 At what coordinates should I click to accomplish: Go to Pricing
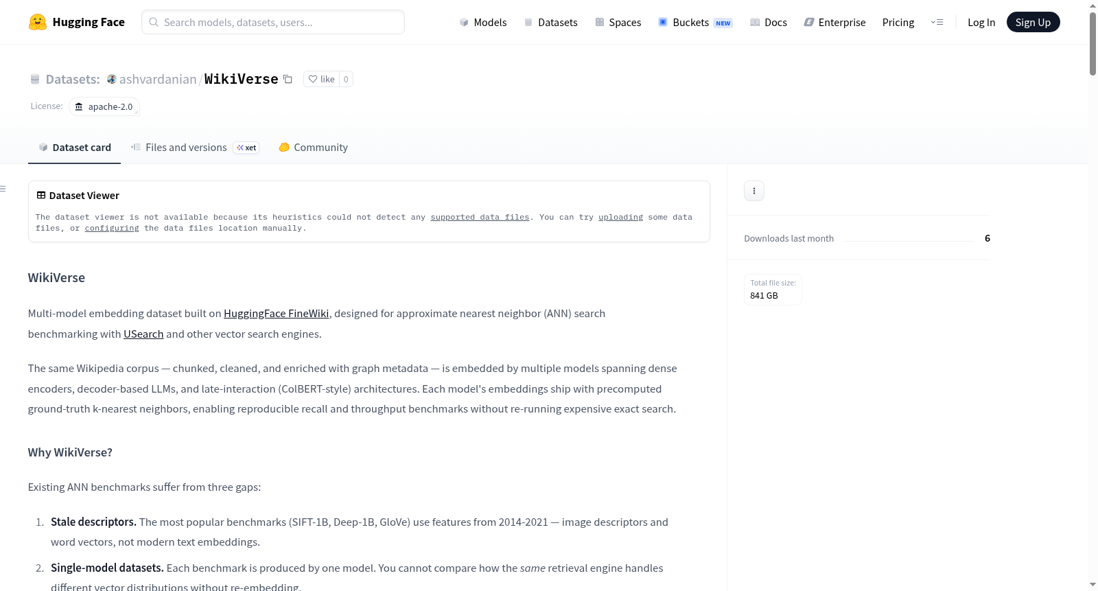pyautogui.click(x=898, y=22)
